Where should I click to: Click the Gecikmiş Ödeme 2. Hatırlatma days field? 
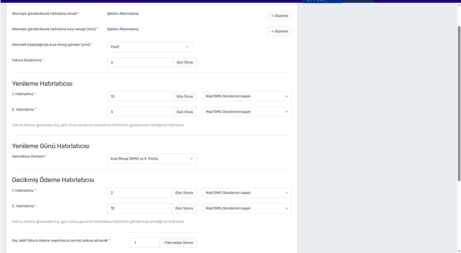click(139, 208)
